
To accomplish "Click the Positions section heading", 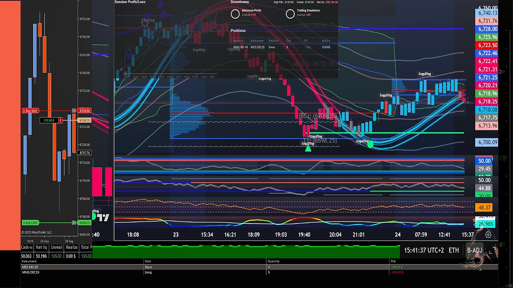I will click(x=238, y=30).
